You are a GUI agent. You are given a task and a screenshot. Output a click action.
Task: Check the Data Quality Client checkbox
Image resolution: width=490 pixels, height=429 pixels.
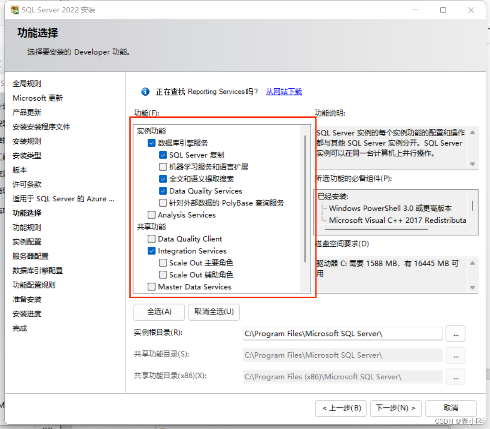point(152,239)
